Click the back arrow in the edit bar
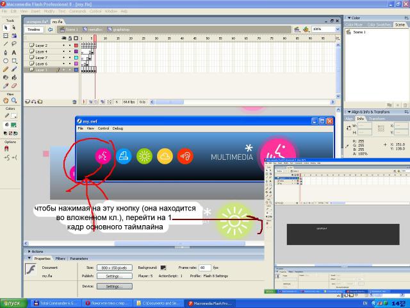Viewport: 410px width, 308px height. 50,30
